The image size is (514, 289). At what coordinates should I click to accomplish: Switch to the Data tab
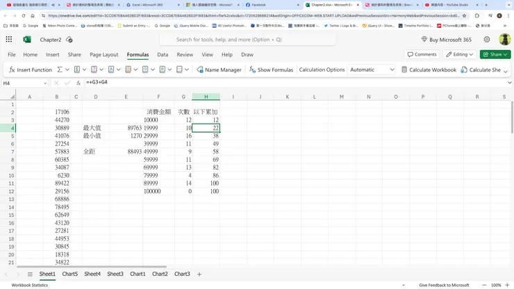[163, 54]
